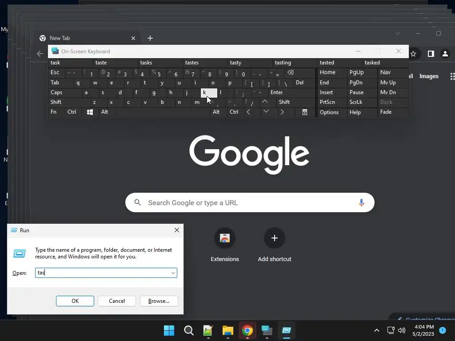Toggle the right Alt key
This screenshot has height=341, width=455.
(x=218, y=112)
